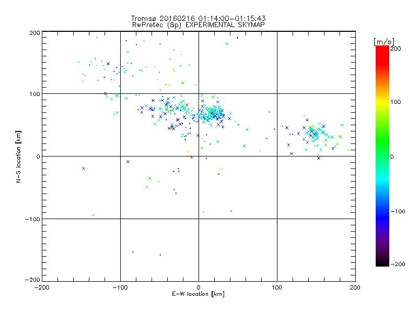Click y-axis tick label '-100'

click(x=32, y=219)
